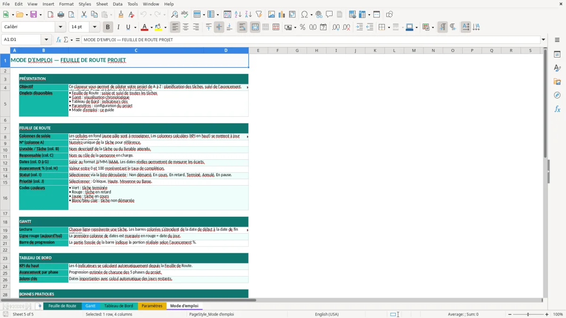Screen dimensions: 566x318
Task: Click the Cut scissors icon
Action: pyautogui.click(x=84, y=15)
